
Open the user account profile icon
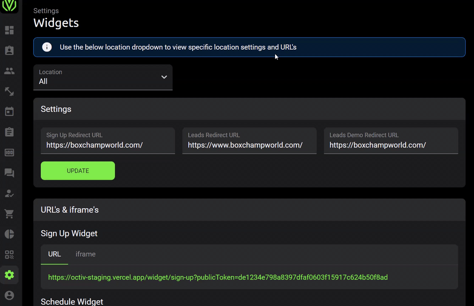click(9, 295)
